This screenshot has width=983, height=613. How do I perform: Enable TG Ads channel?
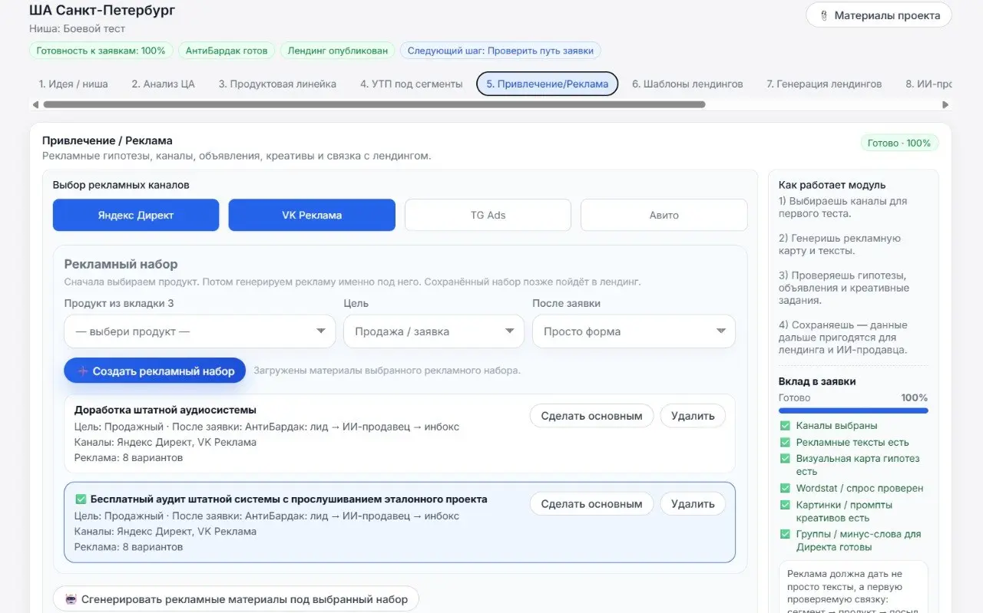click(488, 215)
